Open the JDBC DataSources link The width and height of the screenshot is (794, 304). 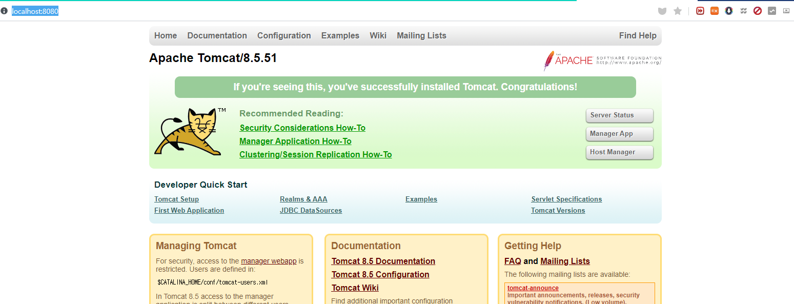311,211
